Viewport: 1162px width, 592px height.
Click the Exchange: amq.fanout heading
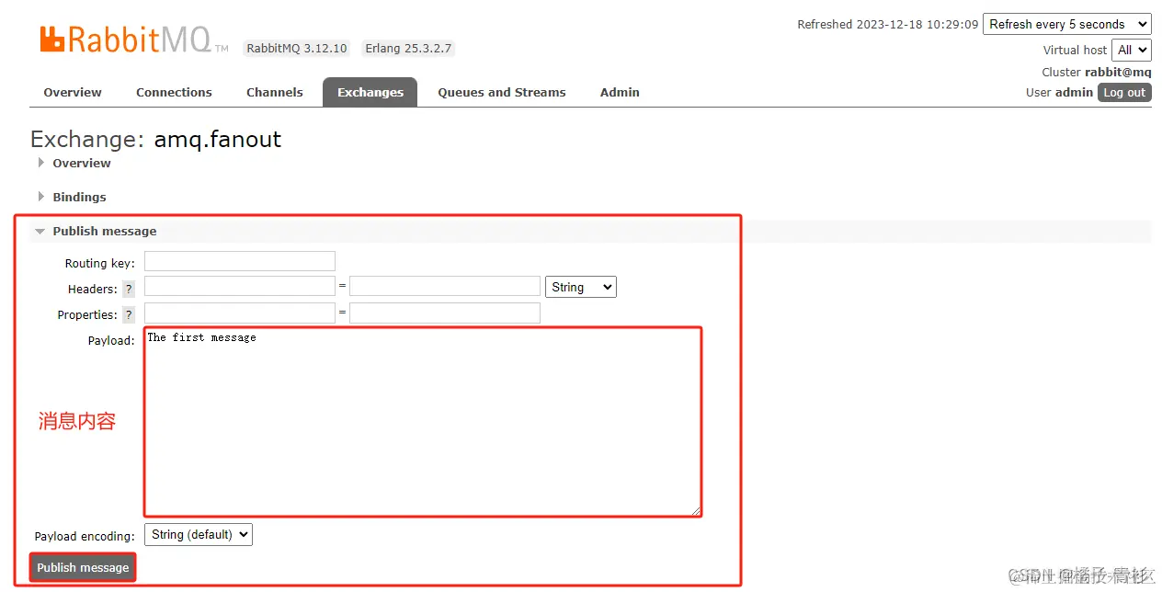(156, 139)
